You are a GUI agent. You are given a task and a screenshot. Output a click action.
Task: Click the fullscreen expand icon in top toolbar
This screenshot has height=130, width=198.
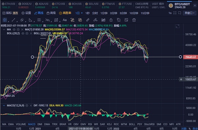click(x=175, y=13)
